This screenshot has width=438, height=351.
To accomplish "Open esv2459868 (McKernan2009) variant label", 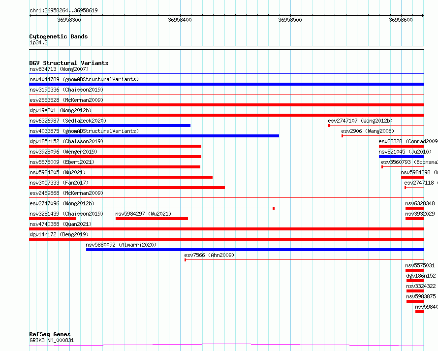I will point(66,193).
